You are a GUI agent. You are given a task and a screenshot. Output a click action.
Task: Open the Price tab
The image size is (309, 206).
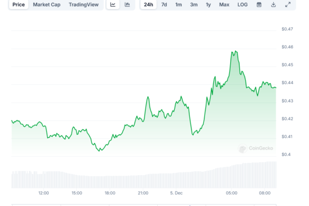point(19,5)
